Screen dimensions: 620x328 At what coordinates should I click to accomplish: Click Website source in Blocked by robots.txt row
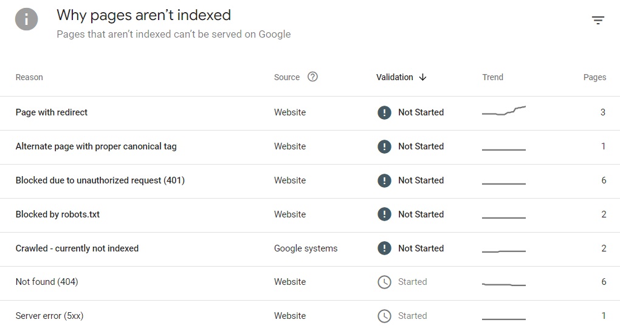point(290,214)
